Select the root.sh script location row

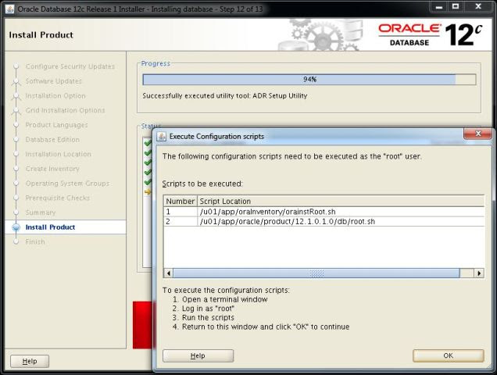(x=324, y=221)
